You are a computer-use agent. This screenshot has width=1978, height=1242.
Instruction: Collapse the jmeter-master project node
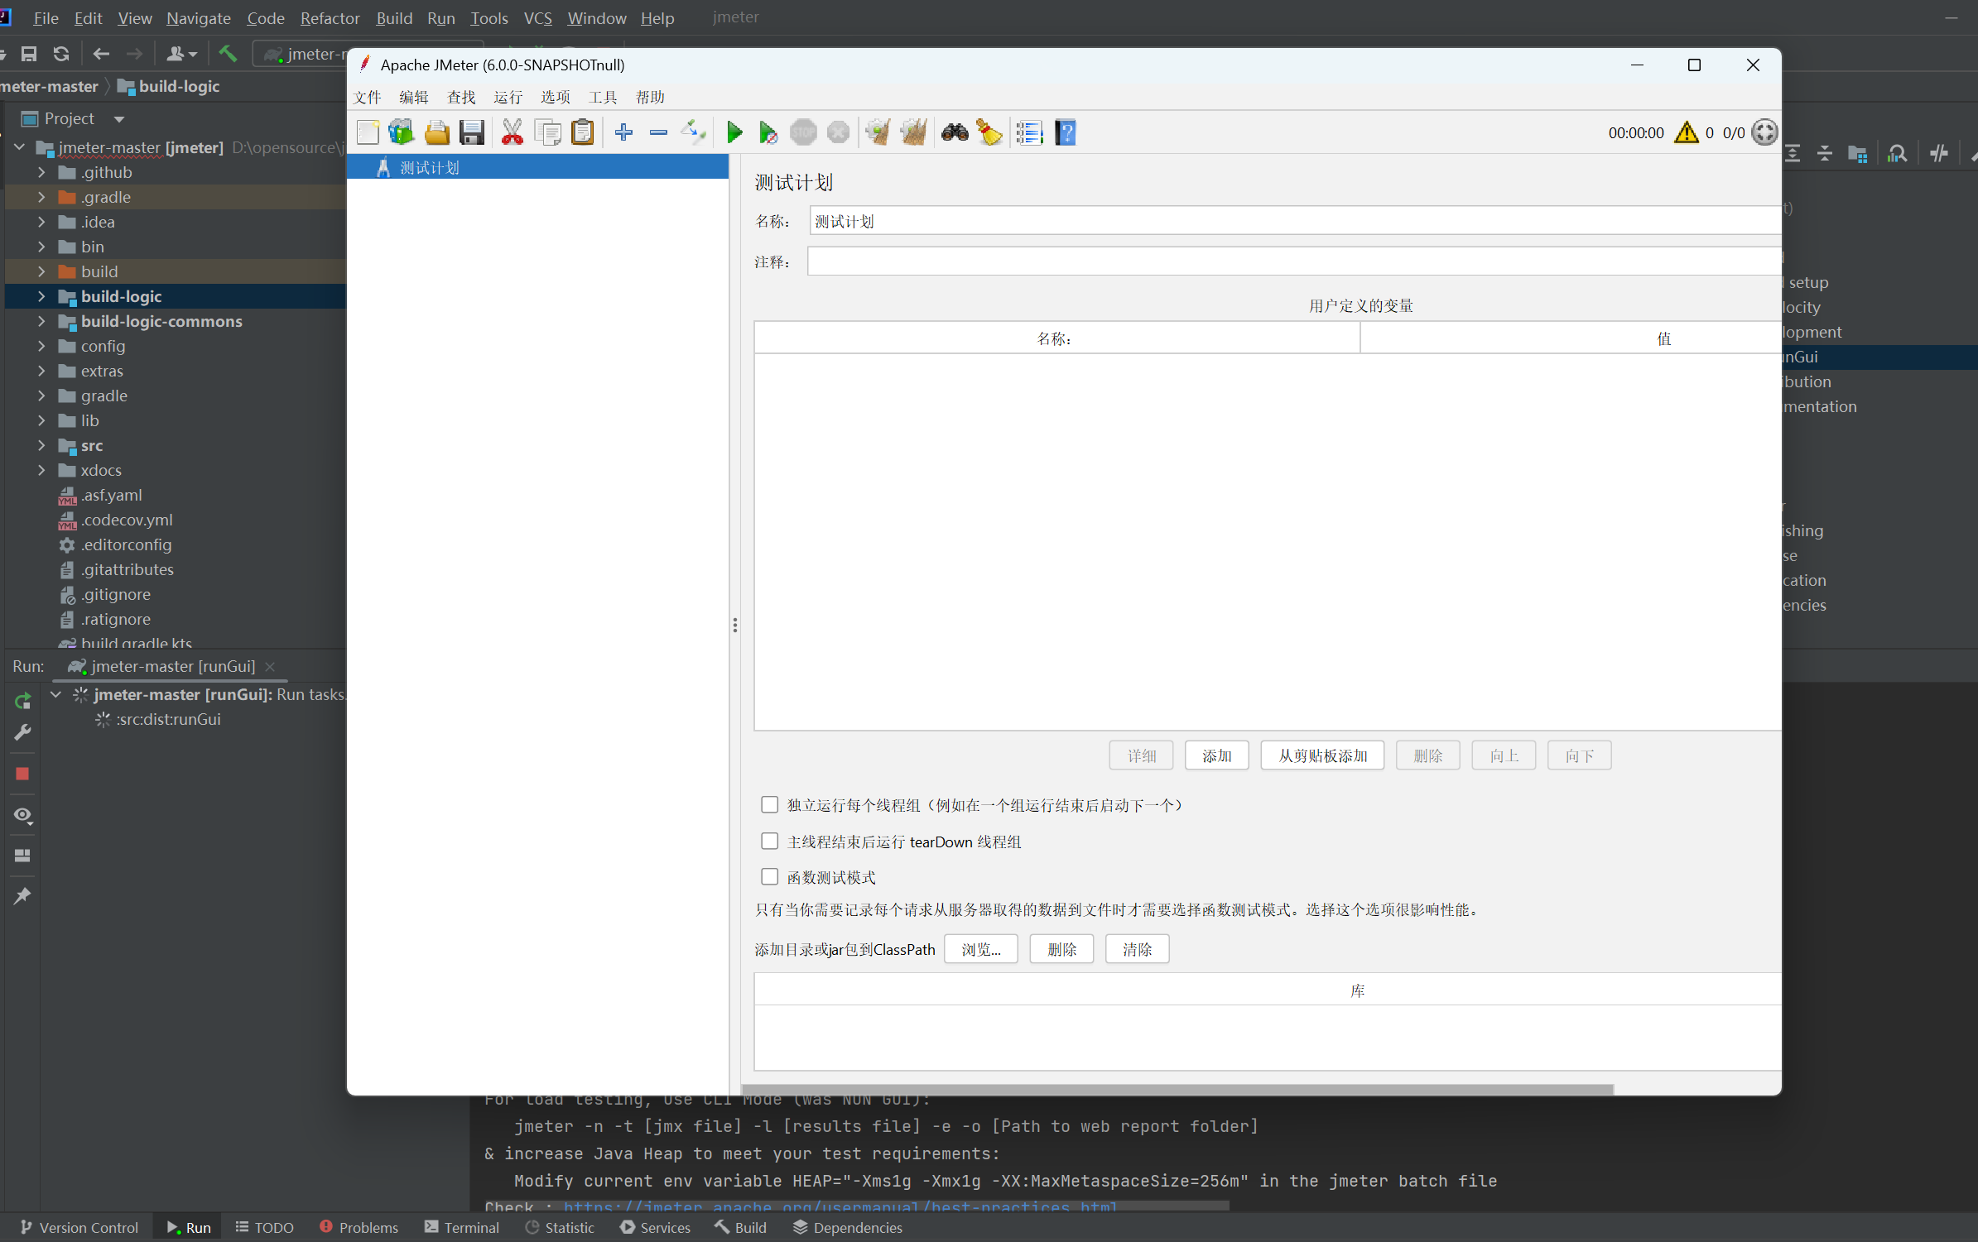pyautogui.click(x=18, y=147)
